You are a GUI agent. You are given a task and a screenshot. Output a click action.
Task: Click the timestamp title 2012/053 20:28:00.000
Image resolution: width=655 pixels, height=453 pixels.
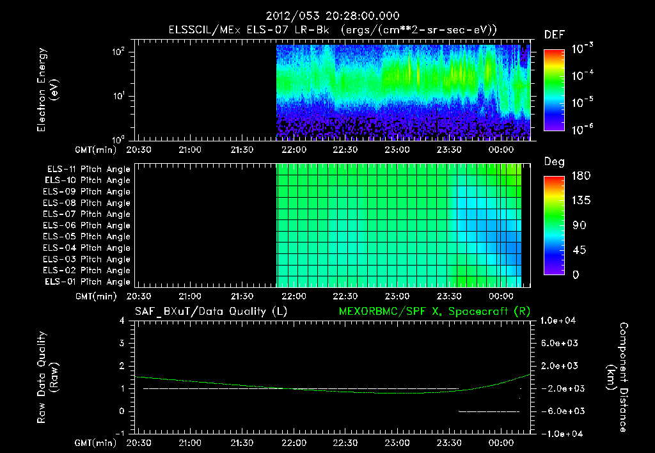pyautogui.click(x=333, y=16)
